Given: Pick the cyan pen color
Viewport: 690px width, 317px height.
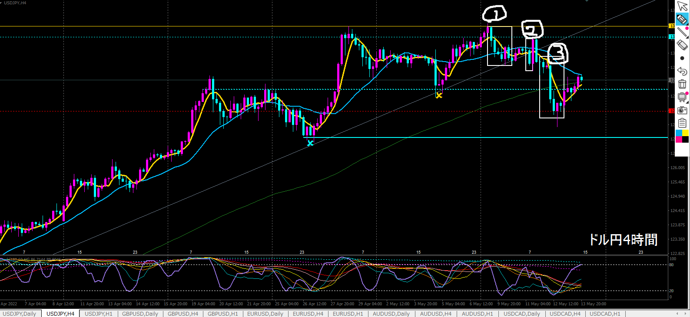Looking at the screenshot, I should pyautogui.click(x=679, y=133).
